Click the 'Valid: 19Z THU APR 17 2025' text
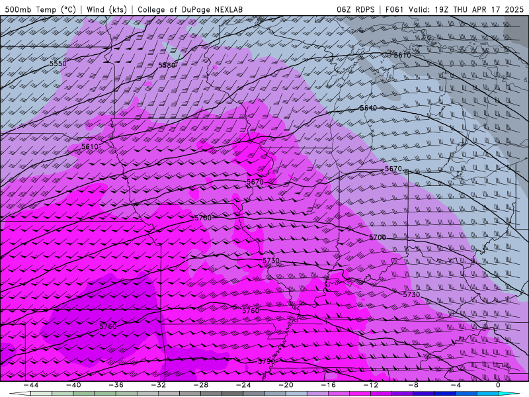Image resolution: width=529 pixels, height=397 pixels. click(x=466, y=9)
